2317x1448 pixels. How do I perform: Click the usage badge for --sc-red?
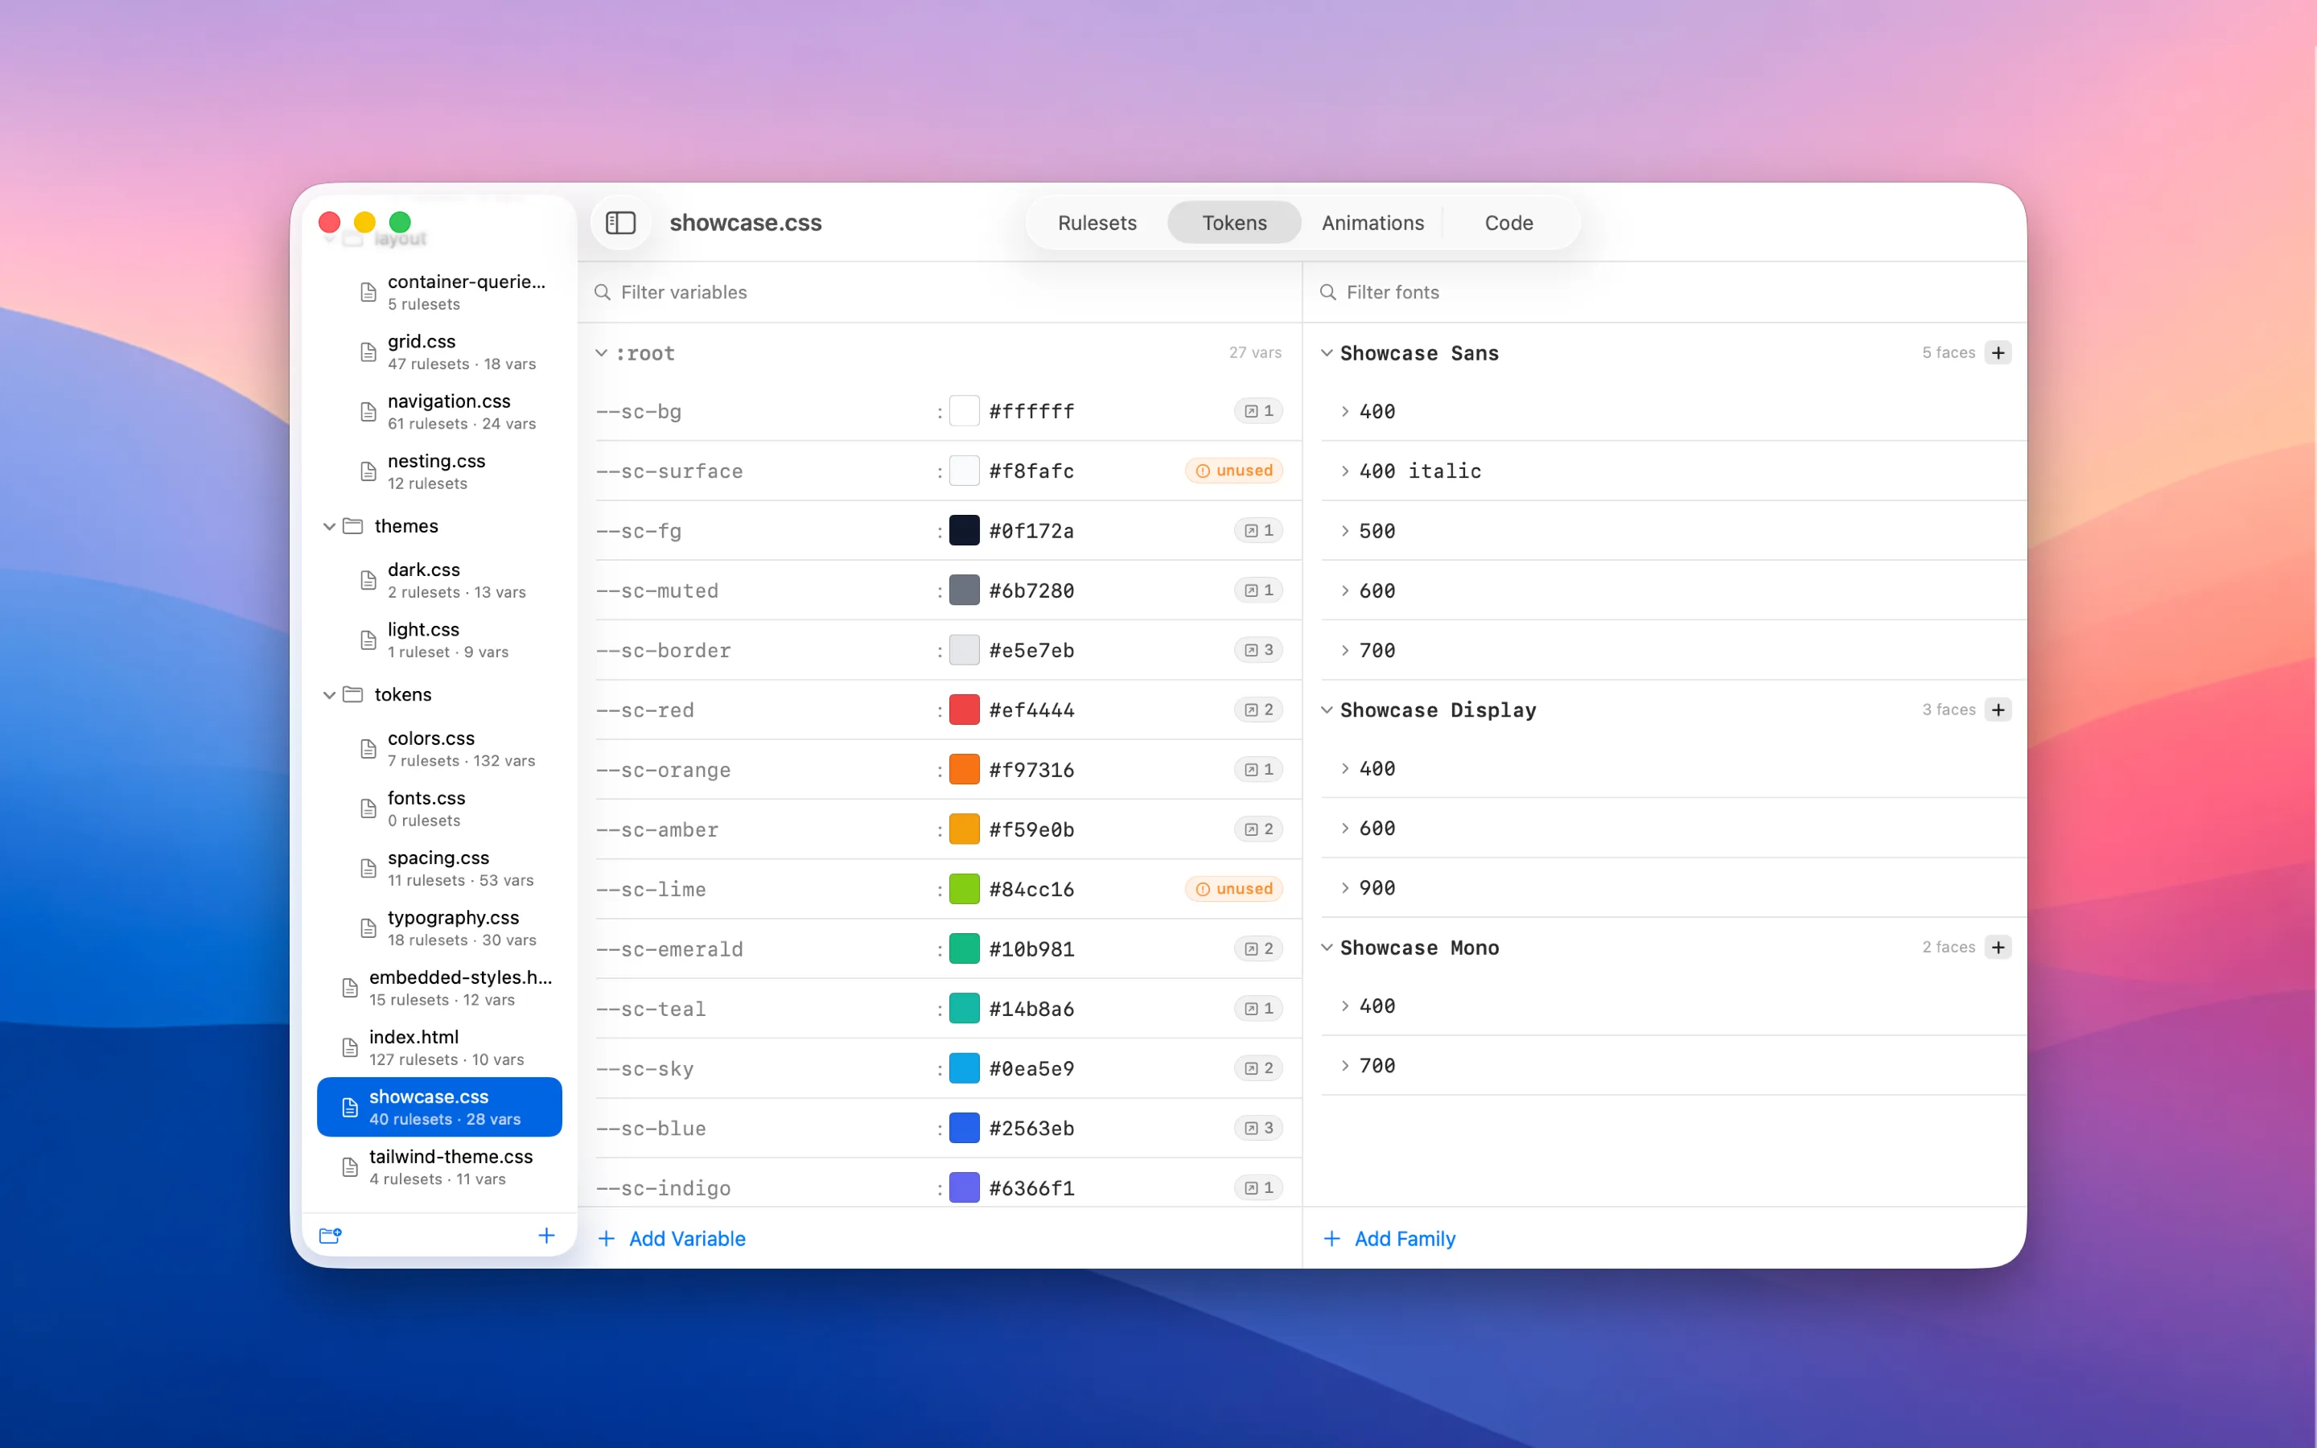pos(1258,710)
